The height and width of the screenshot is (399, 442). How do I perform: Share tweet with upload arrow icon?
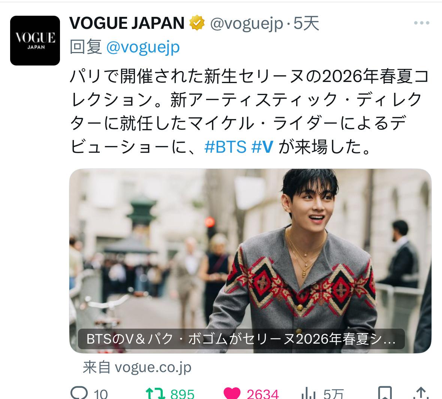pyautogui.click(x=421, y=393)
